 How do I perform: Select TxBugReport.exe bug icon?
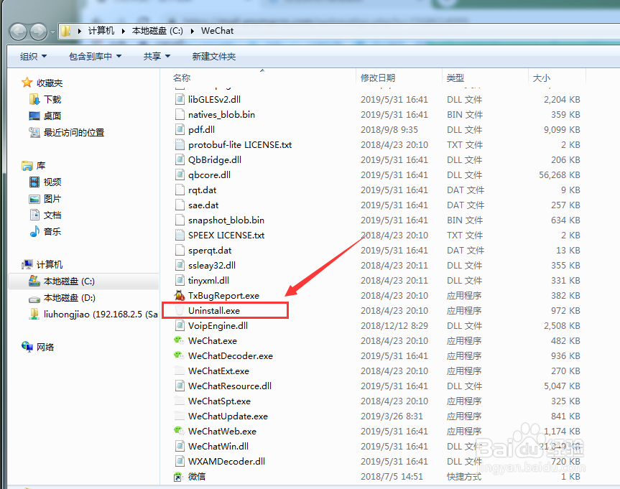[x=180, y=295]
